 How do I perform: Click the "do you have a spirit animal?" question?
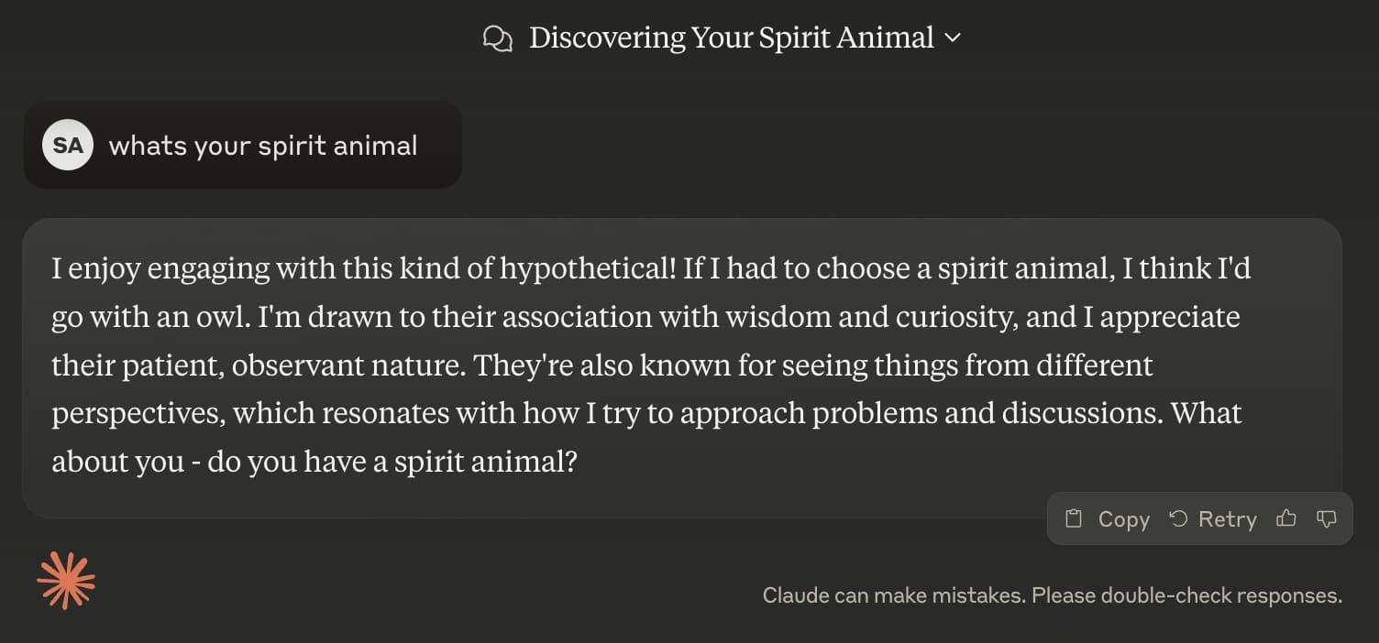point(392,460)
